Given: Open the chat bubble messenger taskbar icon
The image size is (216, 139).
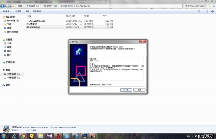Looking at the screenshot, I should [x=76, y=136].
